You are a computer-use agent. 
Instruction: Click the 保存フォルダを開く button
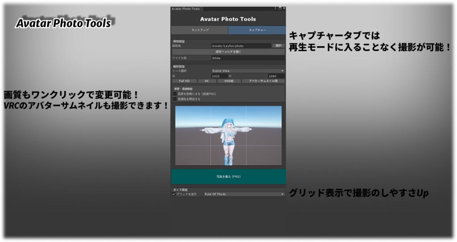[x=228, y=52]
